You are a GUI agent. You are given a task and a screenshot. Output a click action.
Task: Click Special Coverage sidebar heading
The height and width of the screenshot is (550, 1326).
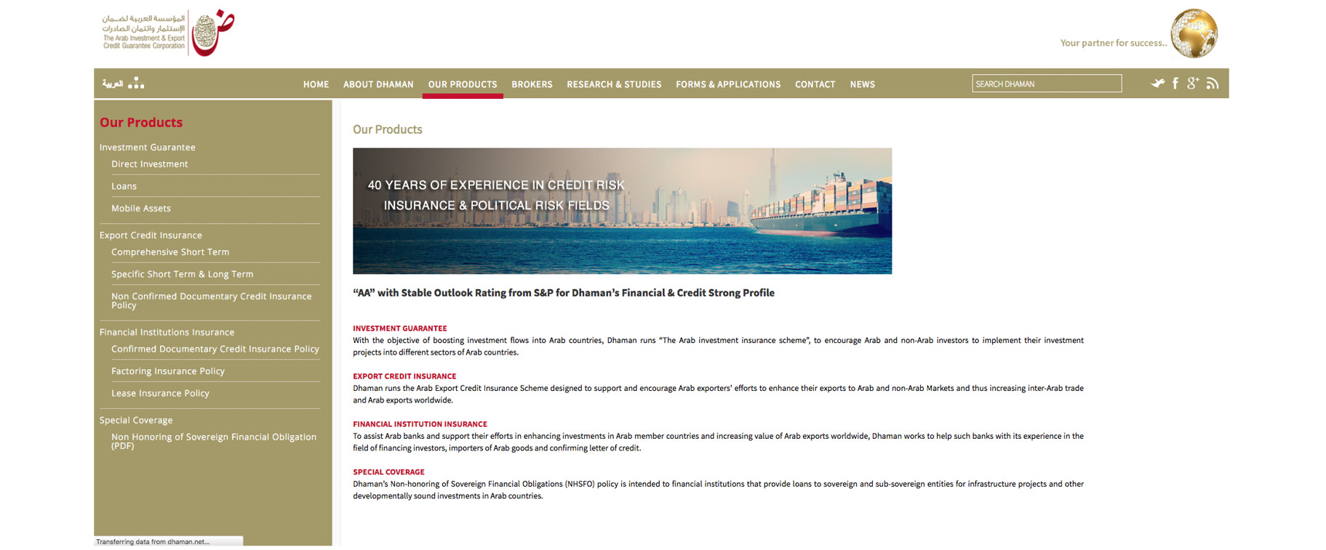click(136, 420)
